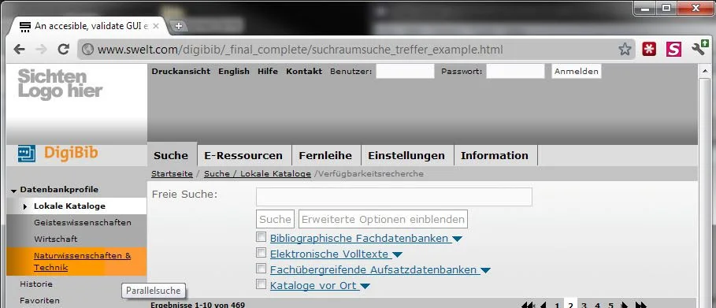Collapse the Datenbankprofile sidebar section
This screenshot has width=716, height=308.
(x=13, y=191)
